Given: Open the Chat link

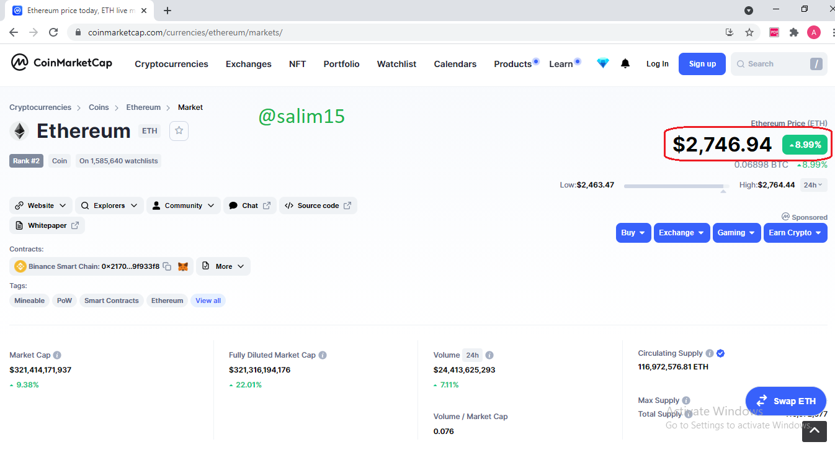Looking at the screenshot, I should click(250, 206).
